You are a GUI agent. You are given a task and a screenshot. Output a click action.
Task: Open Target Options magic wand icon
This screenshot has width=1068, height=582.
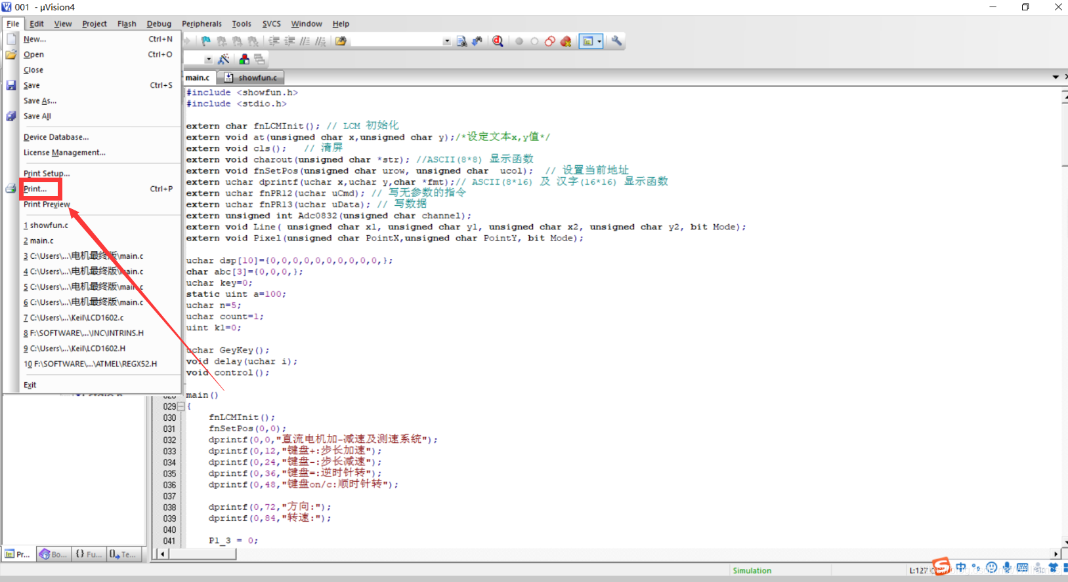pos(223,60)
